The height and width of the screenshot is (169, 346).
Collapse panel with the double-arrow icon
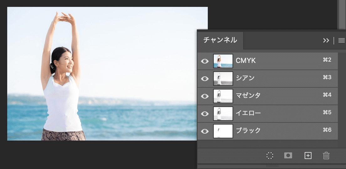click(326, 40)
